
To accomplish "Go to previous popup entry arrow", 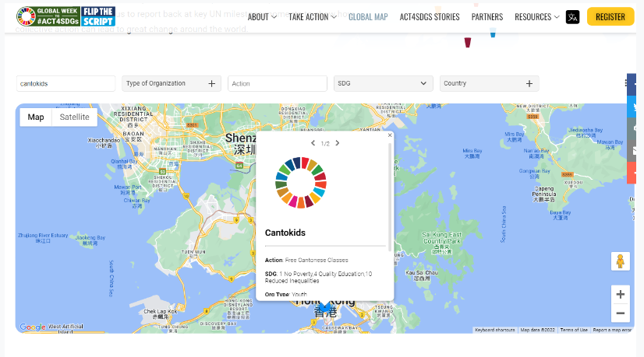I will click(313, 143).
